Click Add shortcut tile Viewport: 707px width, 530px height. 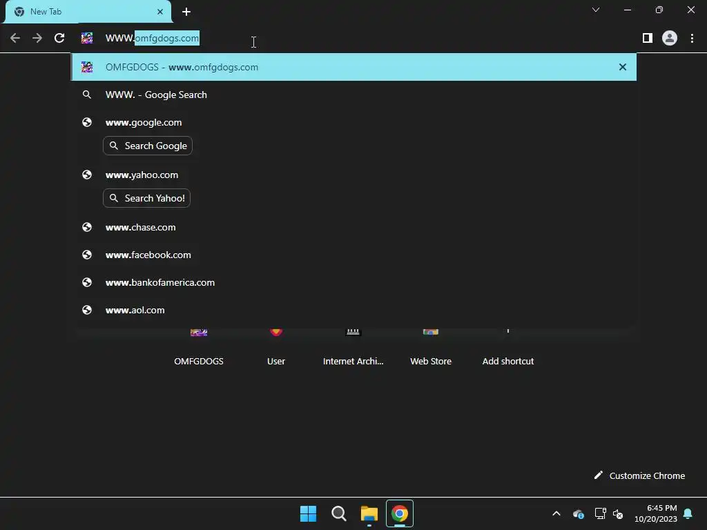pos(508,348)
